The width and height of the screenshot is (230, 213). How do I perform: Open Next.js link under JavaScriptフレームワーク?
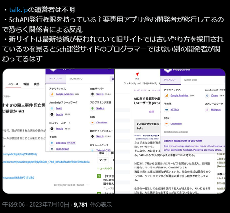pos(59,114)
